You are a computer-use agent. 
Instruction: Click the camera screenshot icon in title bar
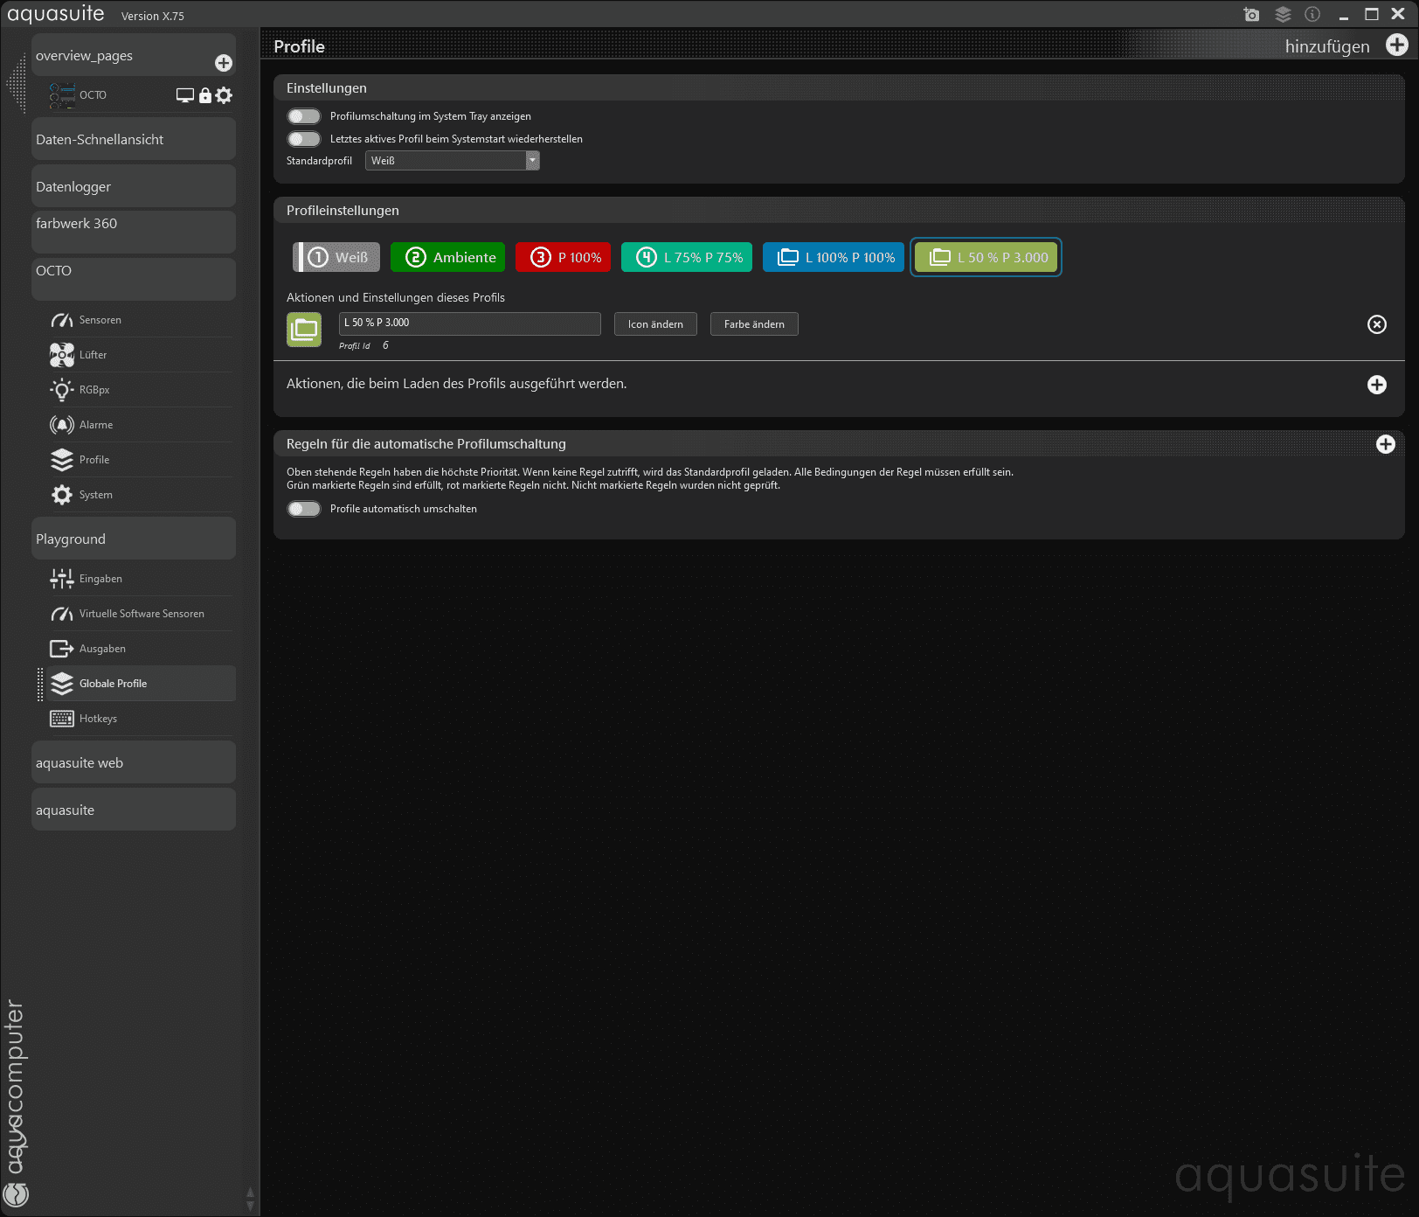pyautogui.click(x=1251, y=14)
